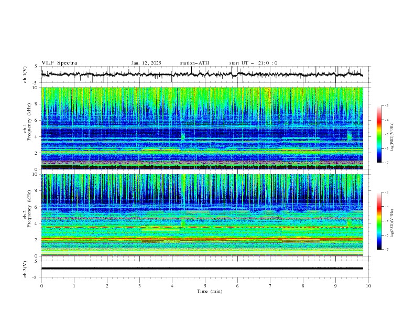415x321 pixels.
Task: Click the "10" tick on the time axis
Action: coord(368,286)
